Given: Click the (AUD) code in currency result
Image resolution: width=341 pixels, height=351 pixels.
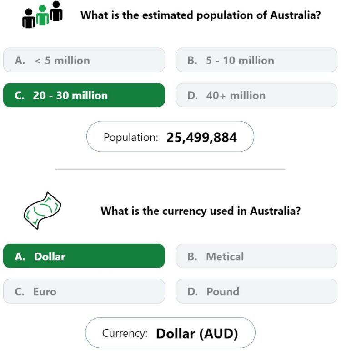Looking at the screenshot, I should tap(219, 334).
